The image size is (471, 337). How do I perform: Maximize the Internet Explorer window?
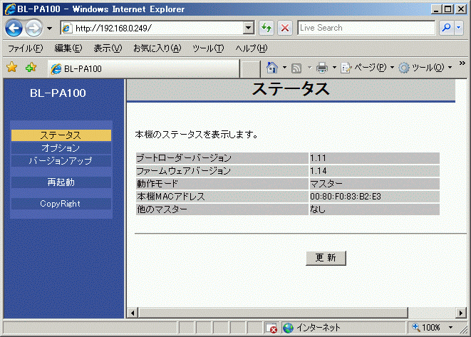coord(448,9)
